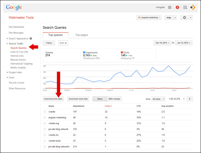This screenshot has width=201, height=153.
Task: Open the 25 rows dropdown
Action: tap(158, 99)
